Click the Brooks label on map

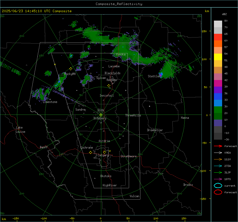pos(188,185)
